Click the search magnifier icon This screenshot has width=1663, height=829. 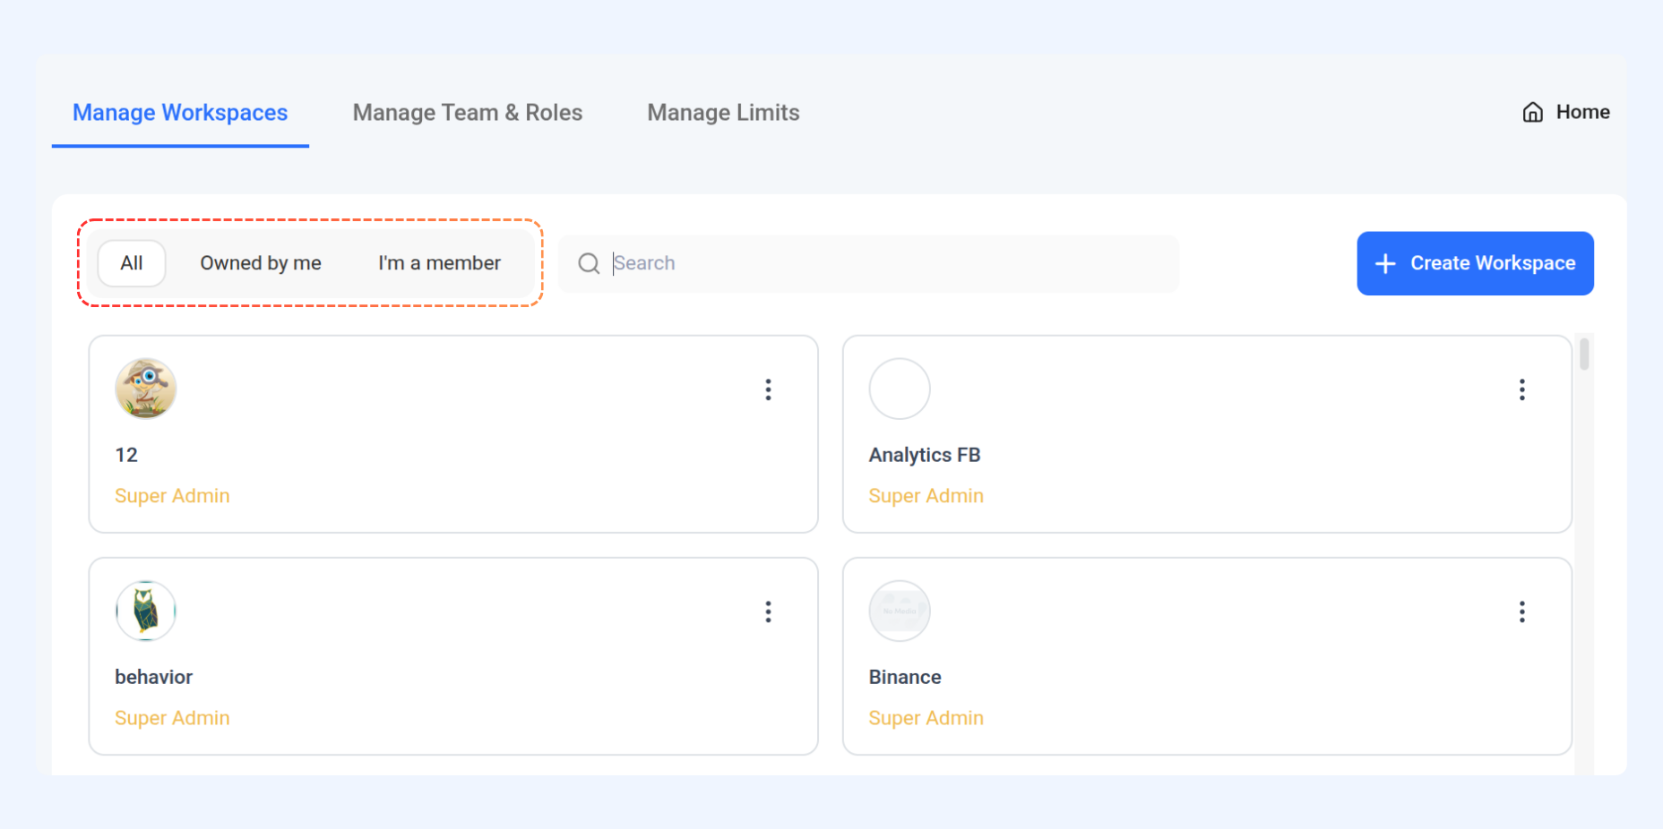[589, 263]
